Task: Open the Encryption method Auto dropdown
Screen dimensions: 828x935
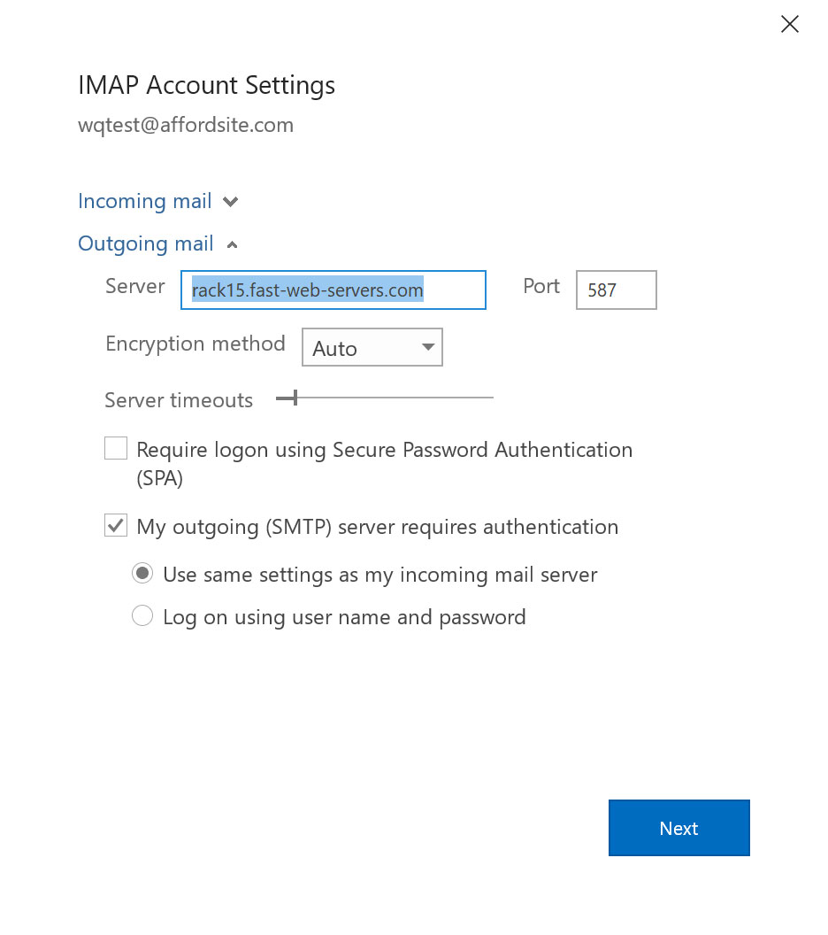Action: click(x=372, y=347)
